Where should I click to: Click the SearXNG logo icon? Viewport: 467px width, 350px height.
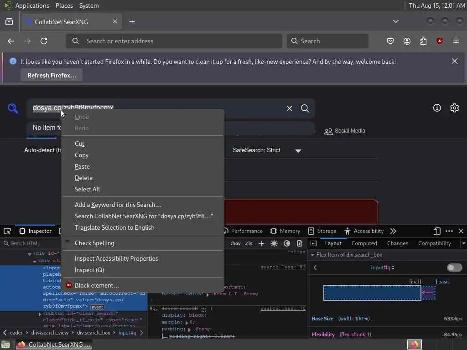(13, 108)
